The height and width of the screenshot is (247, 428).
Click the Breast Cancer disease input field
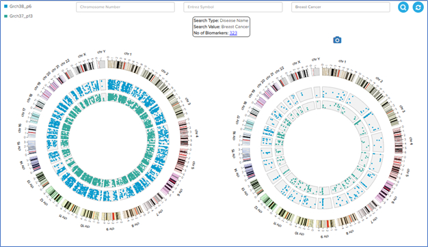tap(340, 7)
